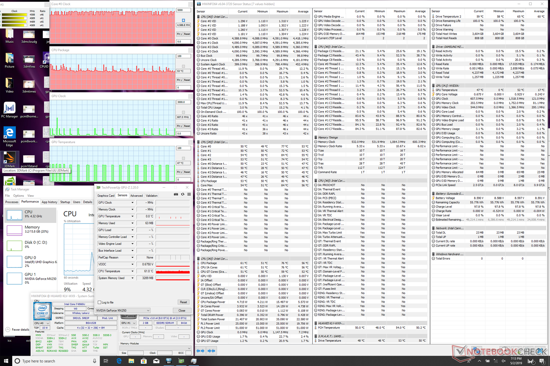Screen dimensions: 550x366
Task: Click Fit y in GPU Clock graph
Action: [179, 126]
